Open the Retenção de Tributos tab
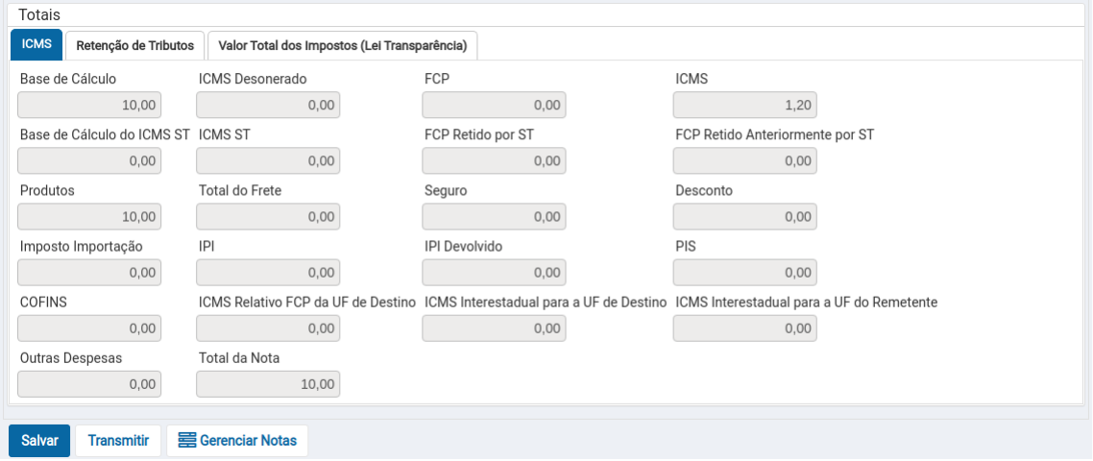The image size is (1093, 461). pos(135,45)
